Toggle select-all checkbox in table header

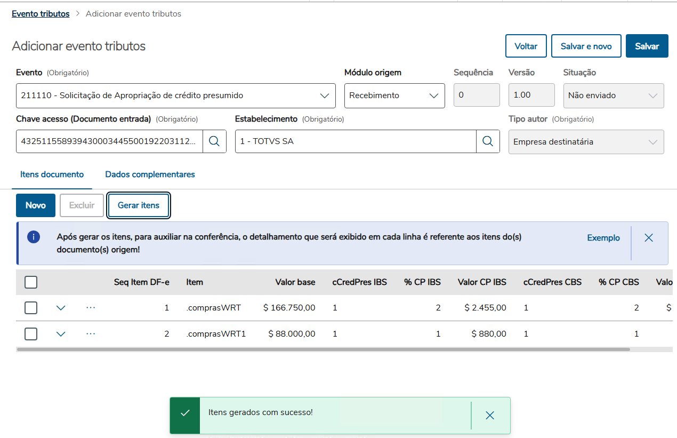tap(31, 282)
